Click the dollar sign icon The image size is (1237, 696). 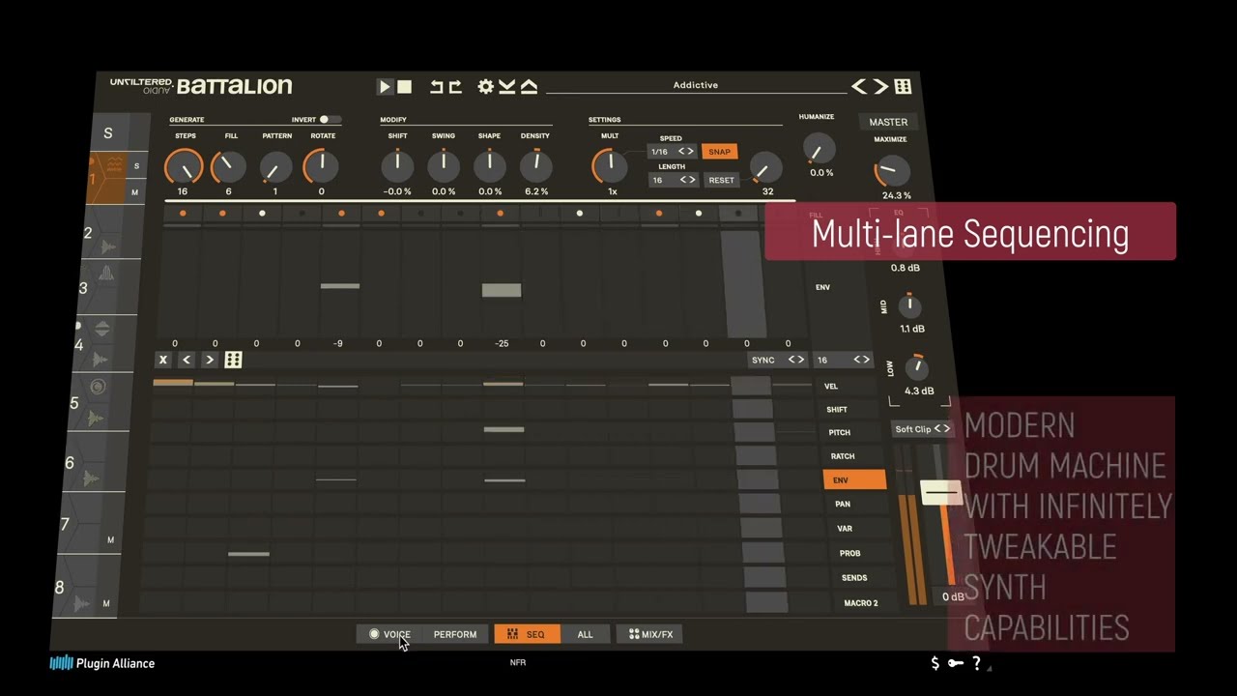(x=935, y=663)
